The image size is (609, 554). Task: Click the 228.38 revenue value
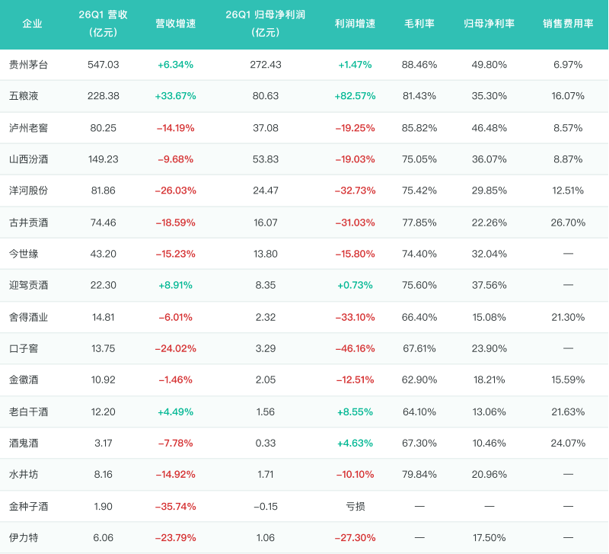104,96
